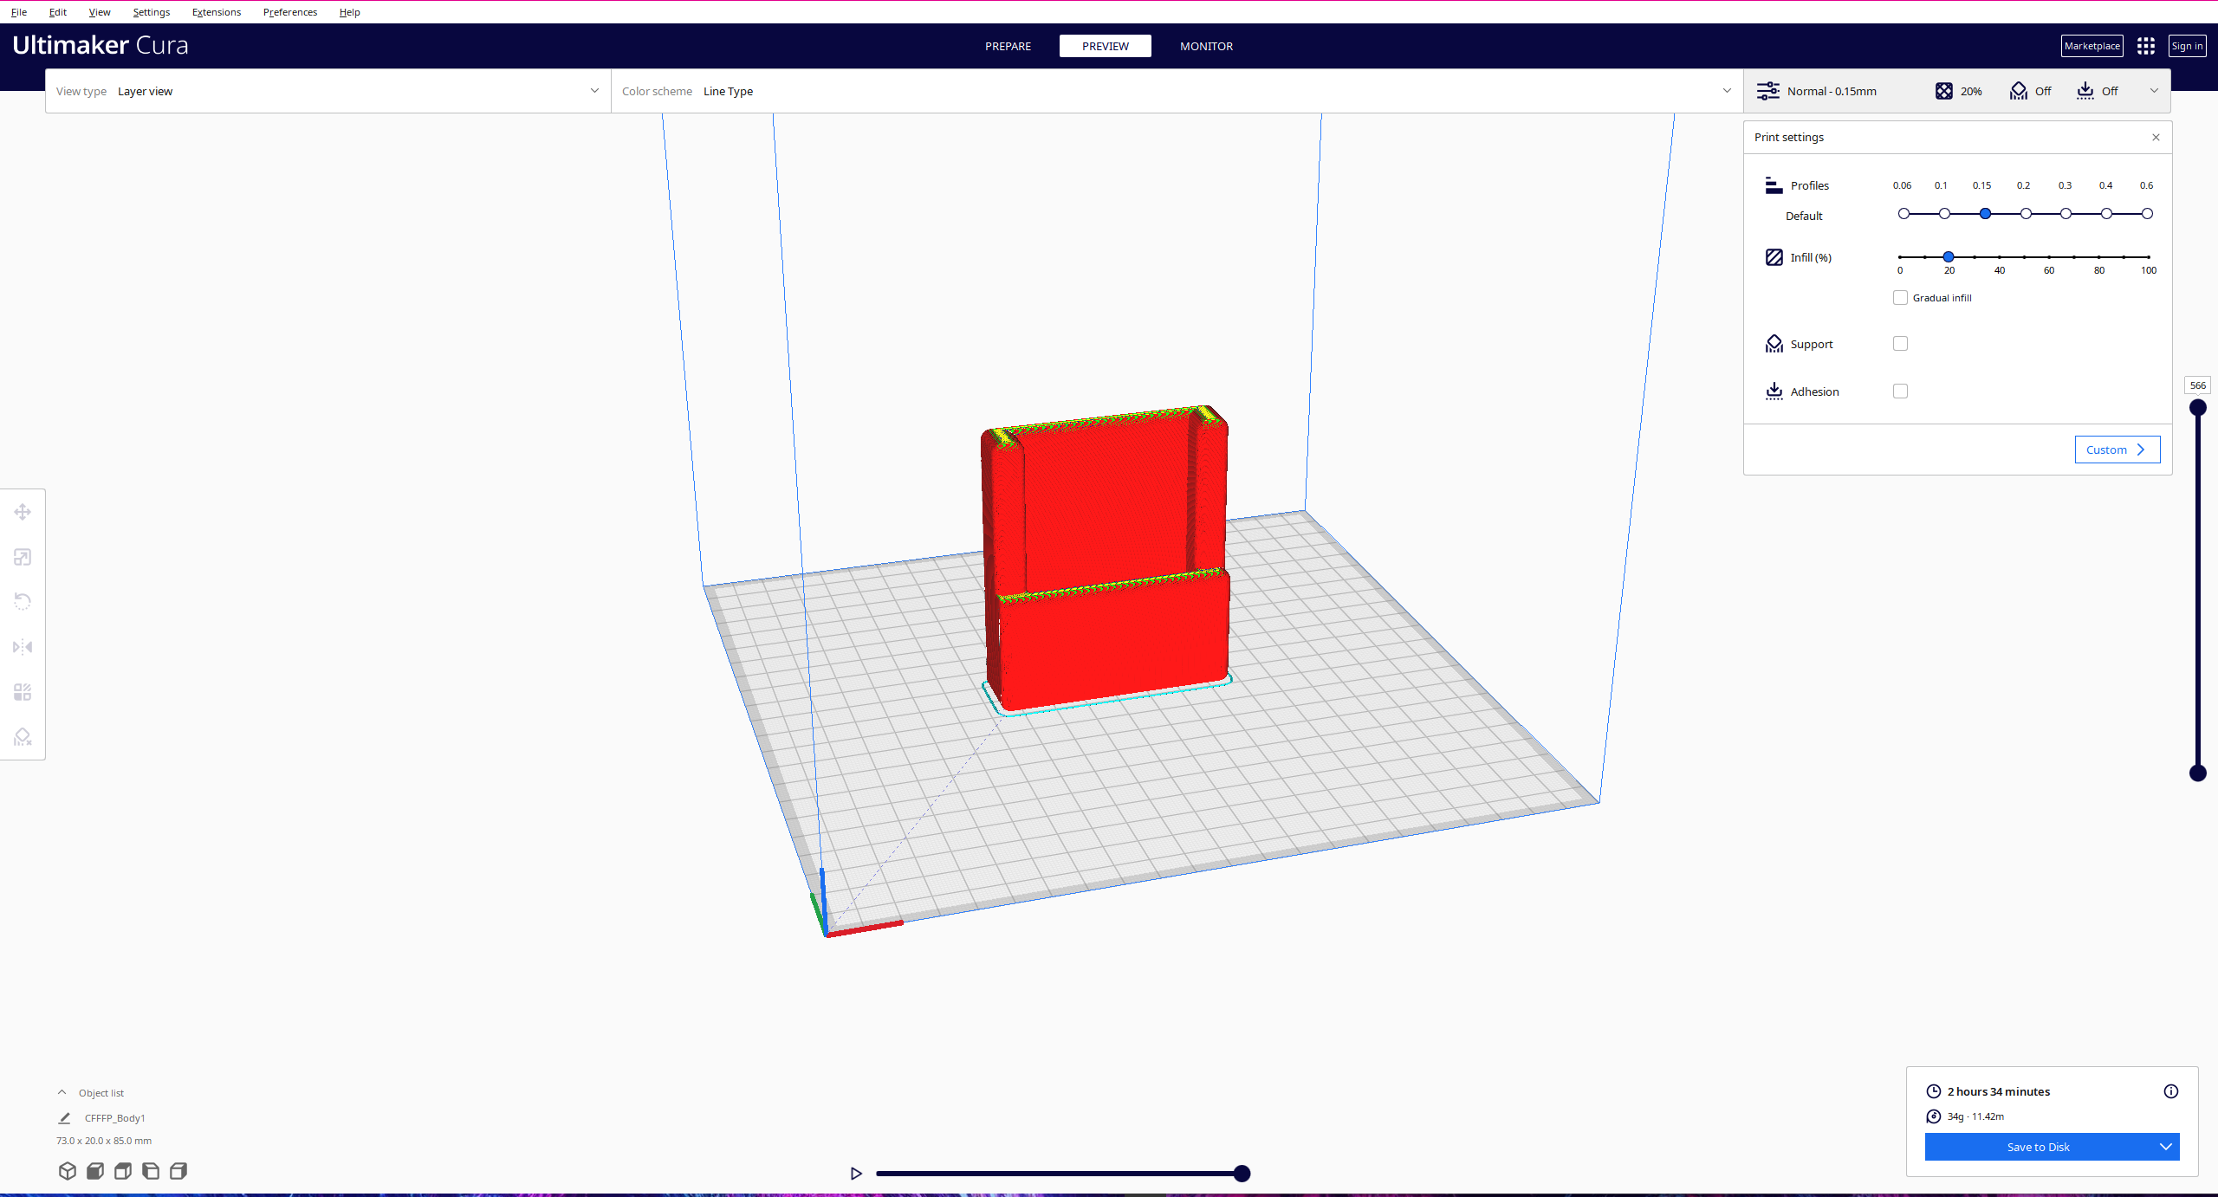Click the print time info icon
This screenshot has width=2218, height=1197.
2170,1091
